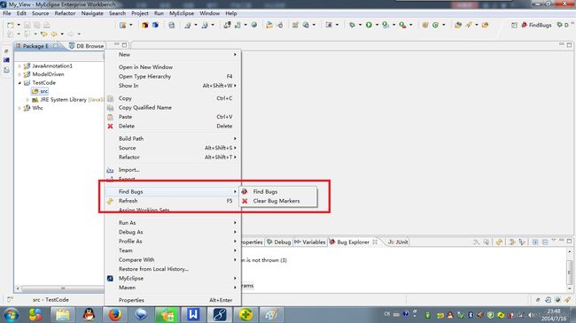576x323 pixels.
Task: Click the yellow back navigation arrow
Action: coord(54,34)
